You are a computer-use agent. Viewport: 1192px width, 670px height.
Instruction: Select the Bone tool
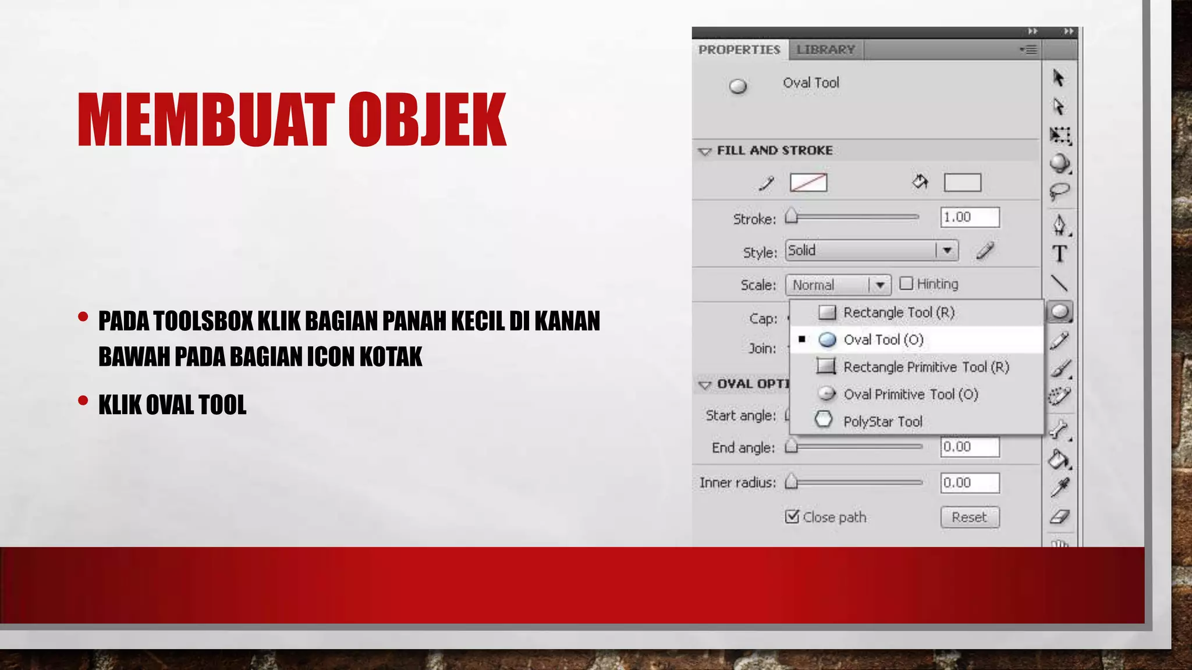click(x=1060, y=430)
